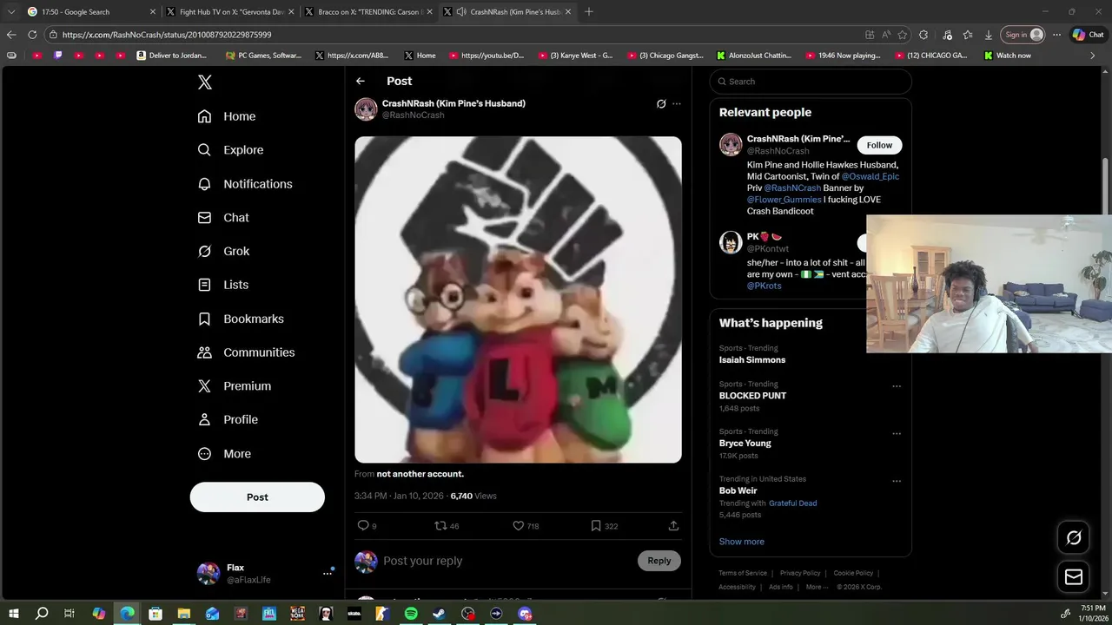The image size is (1112, 625).
Task: Open the tab search dropdown arrow
Action: [x=10, y=12]
